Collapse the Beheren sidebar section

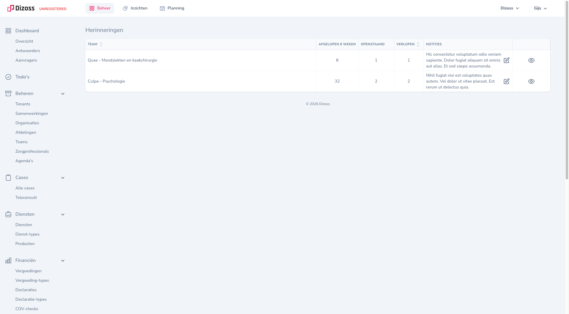click(x=63, y=94)
